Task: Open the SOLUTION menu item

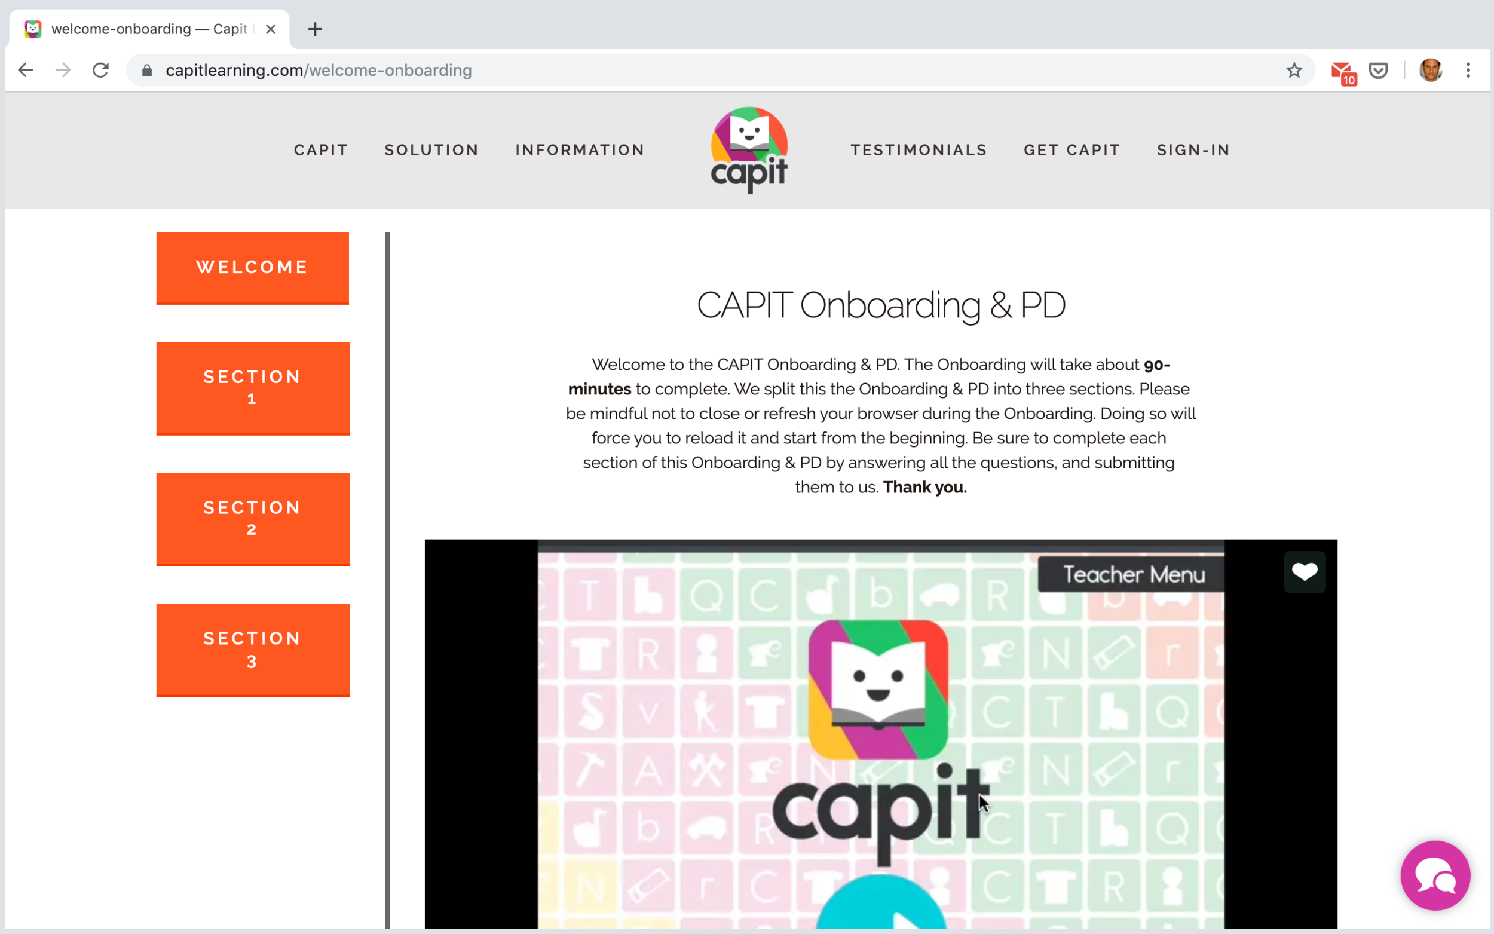Action: point(431,150)
